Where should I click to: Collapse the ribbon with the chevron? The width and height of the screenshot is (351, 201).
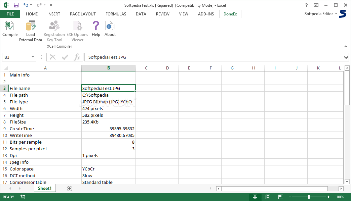tap(346, 46)
